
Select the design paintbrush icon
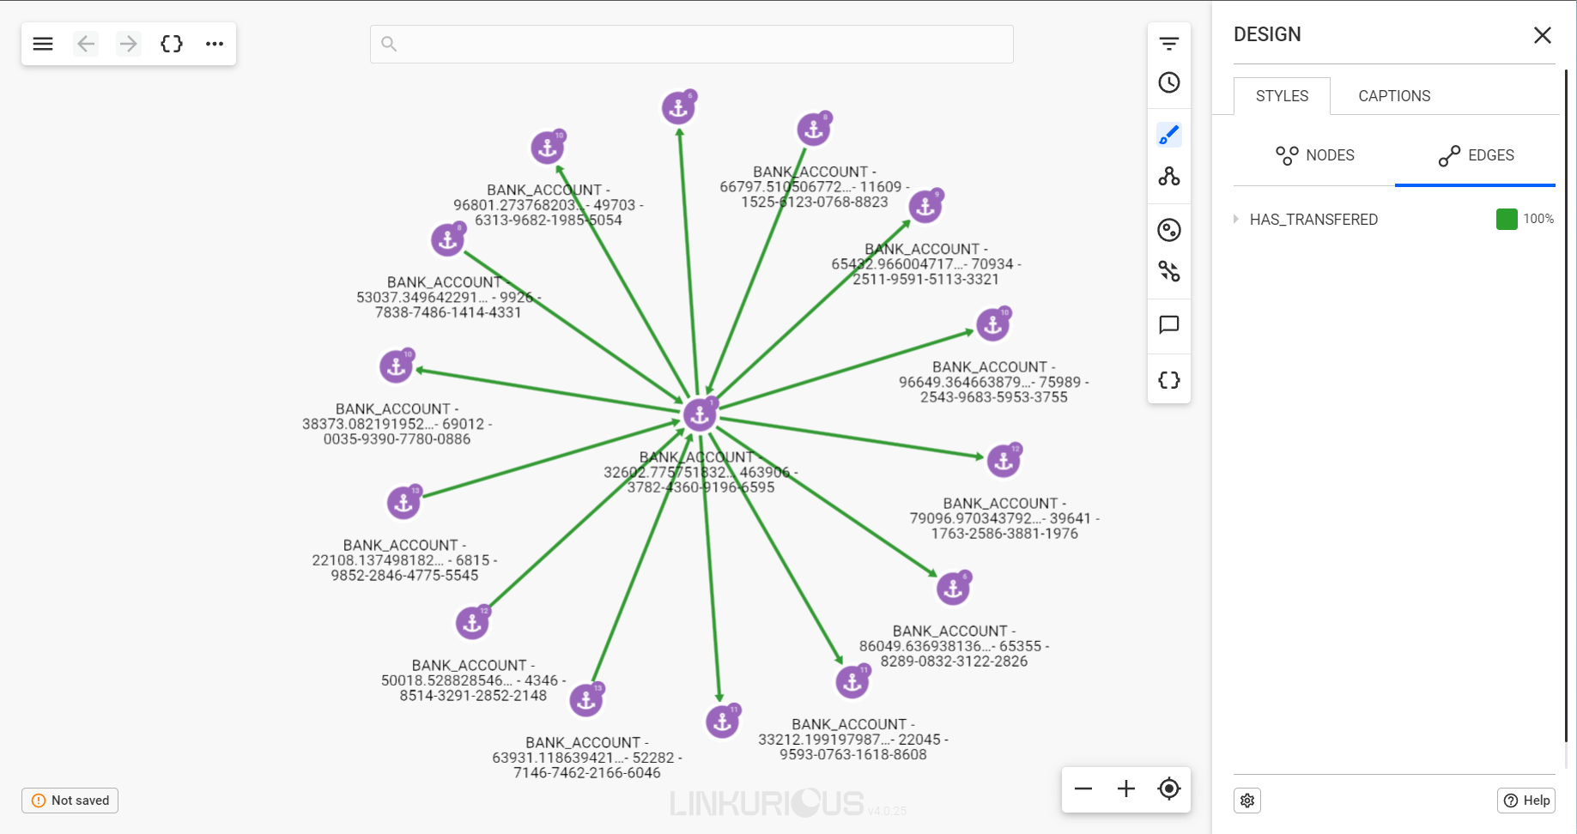(x=1168, y=135)
